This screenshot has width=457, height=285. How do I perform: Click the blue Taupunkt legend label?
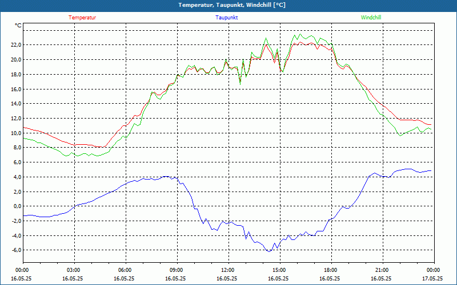tap(226, 18)
